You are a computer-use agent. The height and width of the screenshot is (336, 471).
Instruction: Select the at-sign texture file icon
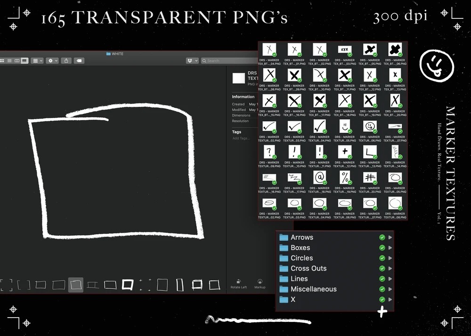pyautogui.click(x=319, y=177)
